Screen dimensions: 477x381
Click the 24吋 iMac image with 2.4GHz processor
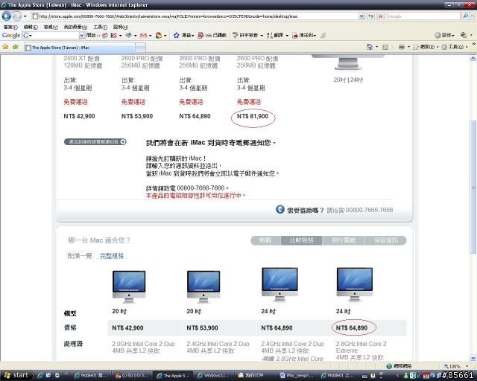[x=280, y=284]
